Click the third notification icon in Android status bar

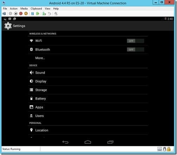point(14,19)
